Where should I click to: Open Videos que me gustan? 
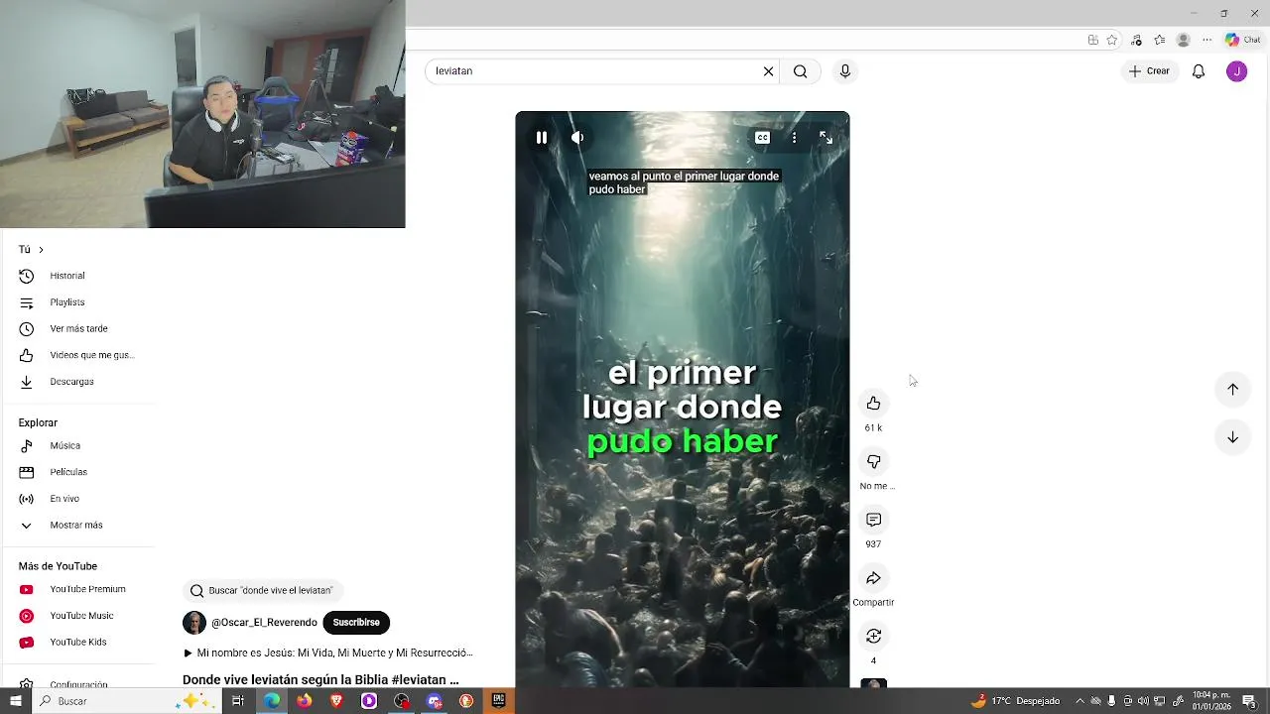click(x=91, y=355)
